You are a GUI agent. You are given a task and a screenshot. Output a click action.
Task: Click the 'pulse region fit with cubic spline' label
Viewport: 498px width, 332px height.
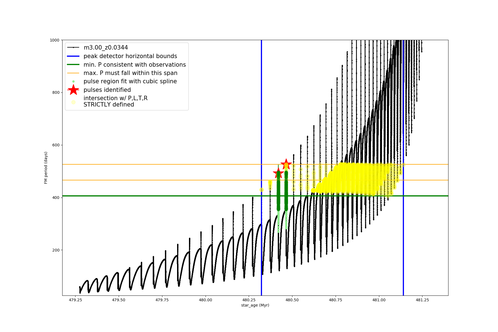[130, 81]
